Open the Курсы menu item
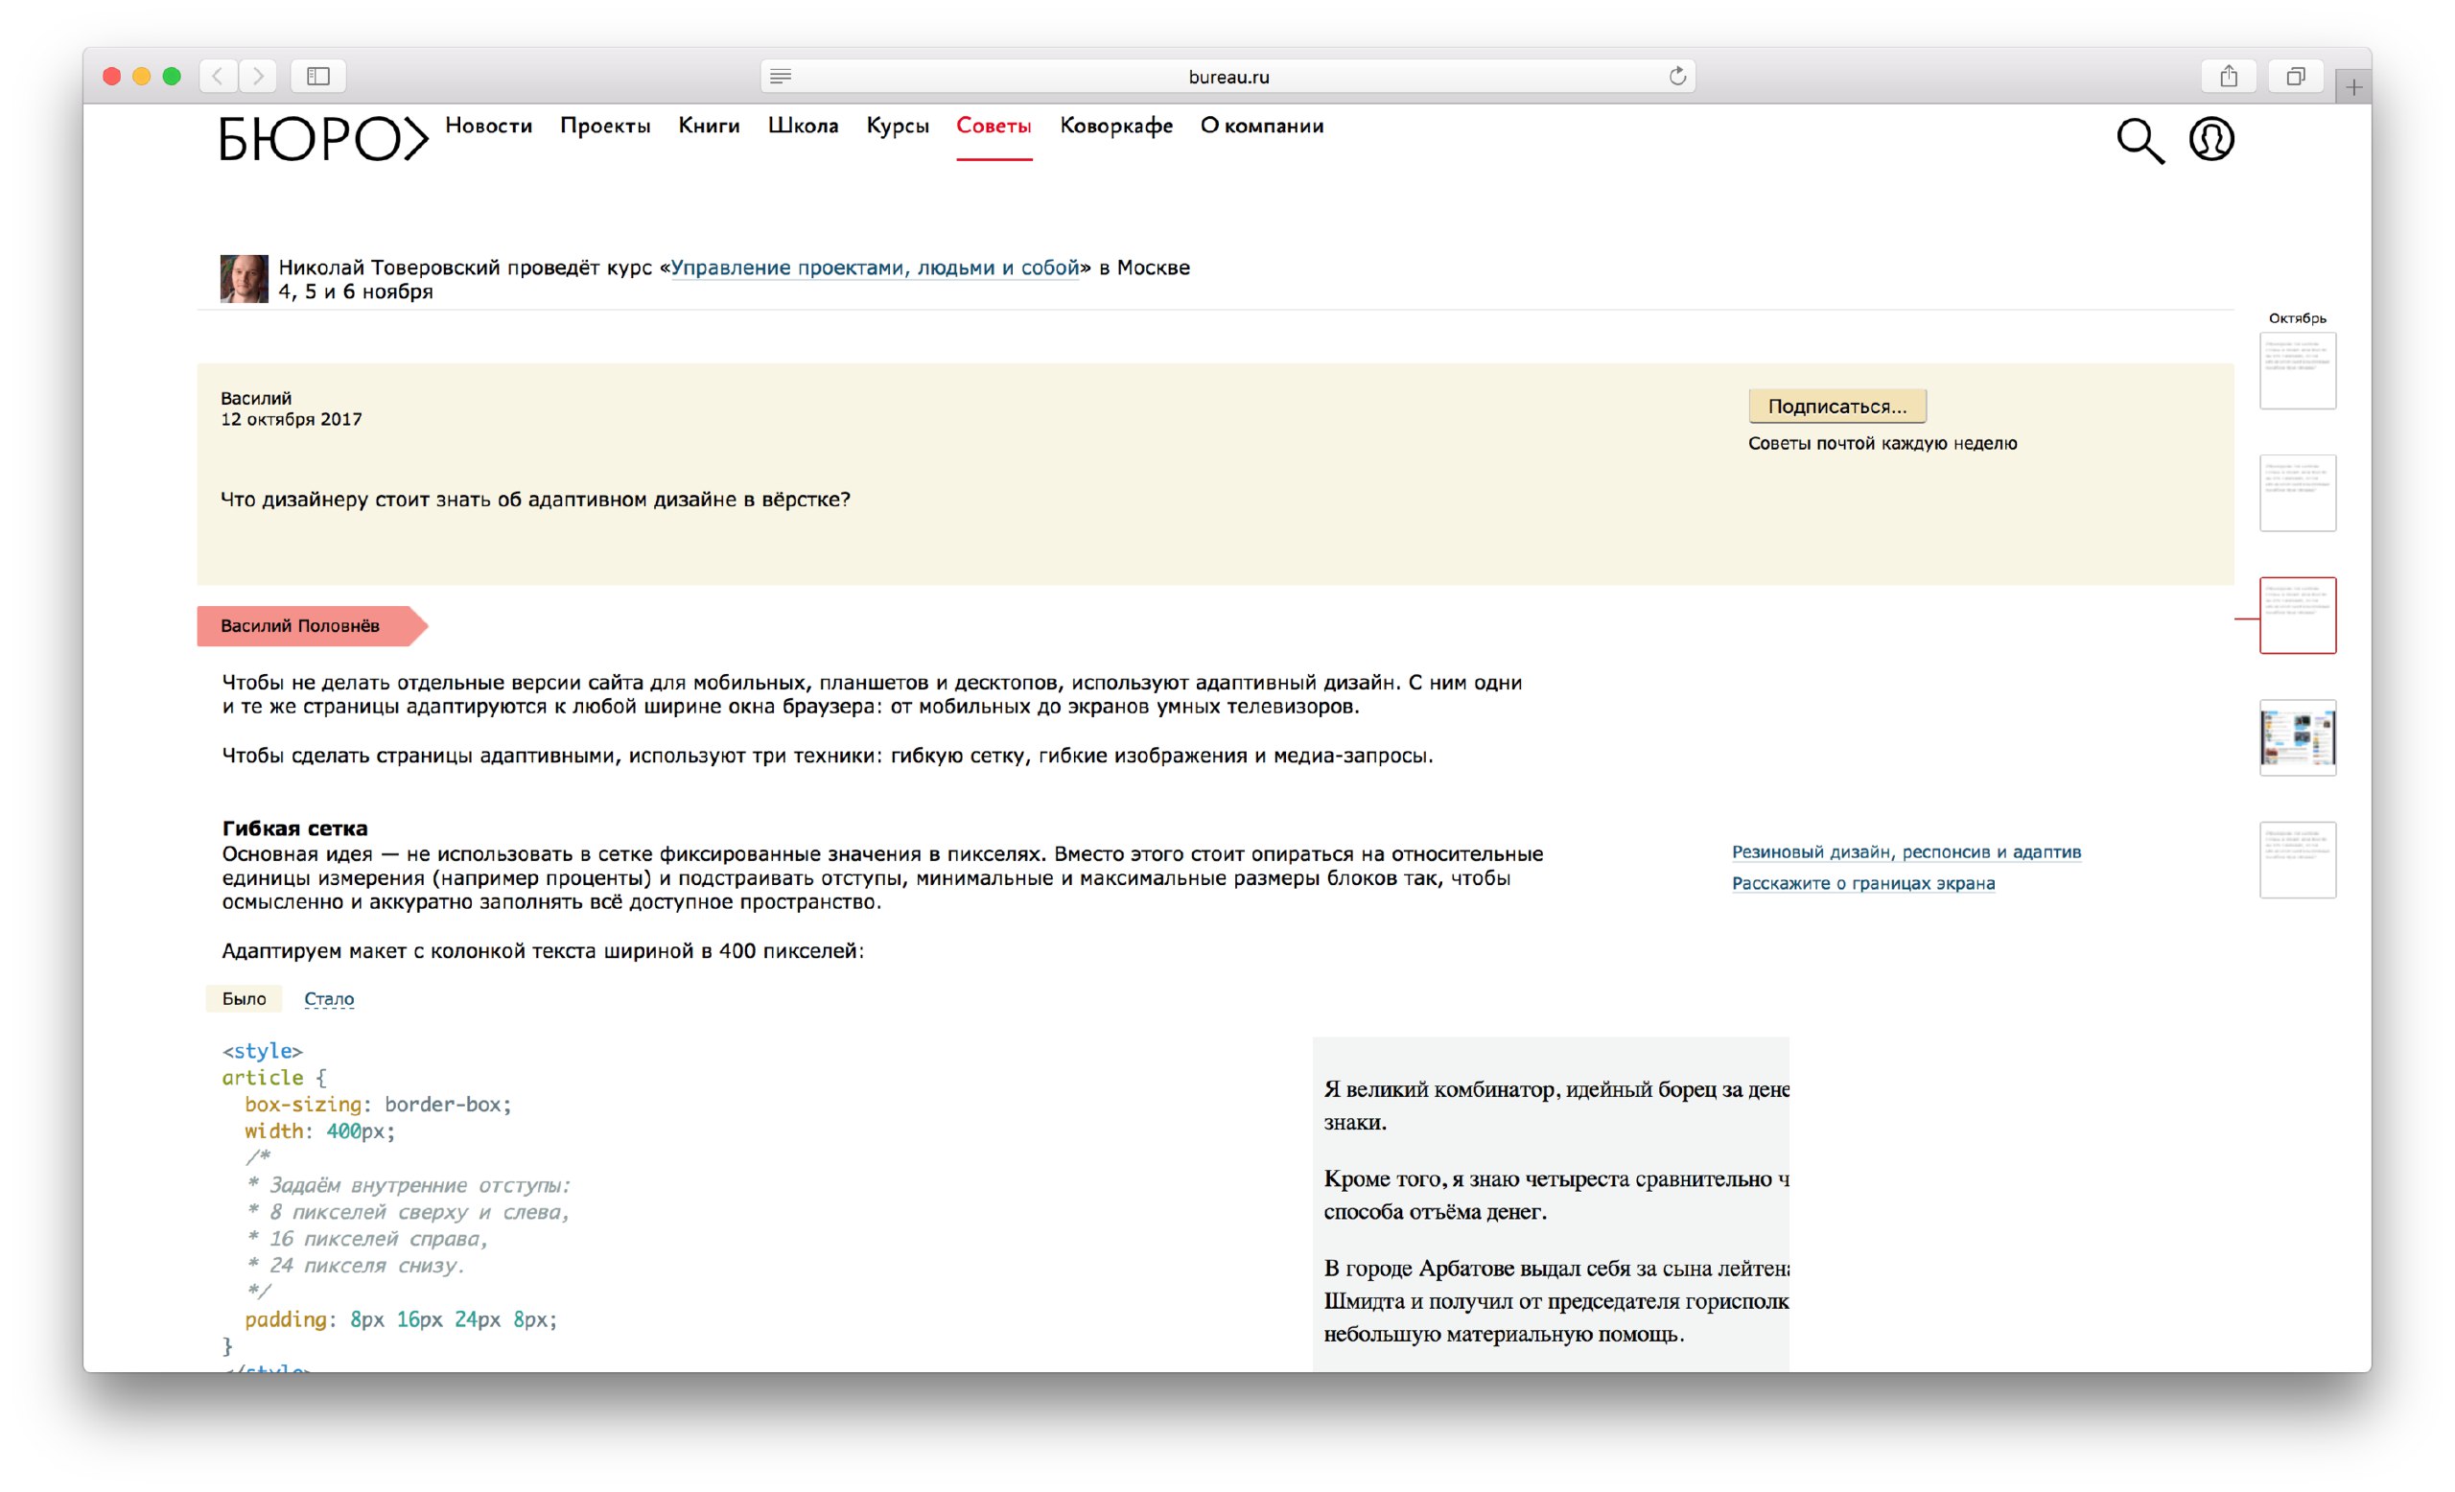Image resolution: width=2455 pixels, height=1492 pixels. (897, 126)
